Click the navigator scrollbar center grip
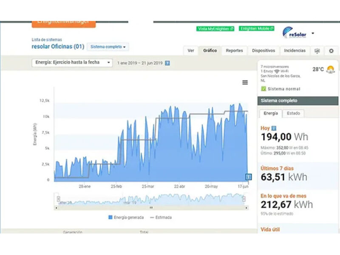Screen dimensions: 340x255 coord(151,208)
